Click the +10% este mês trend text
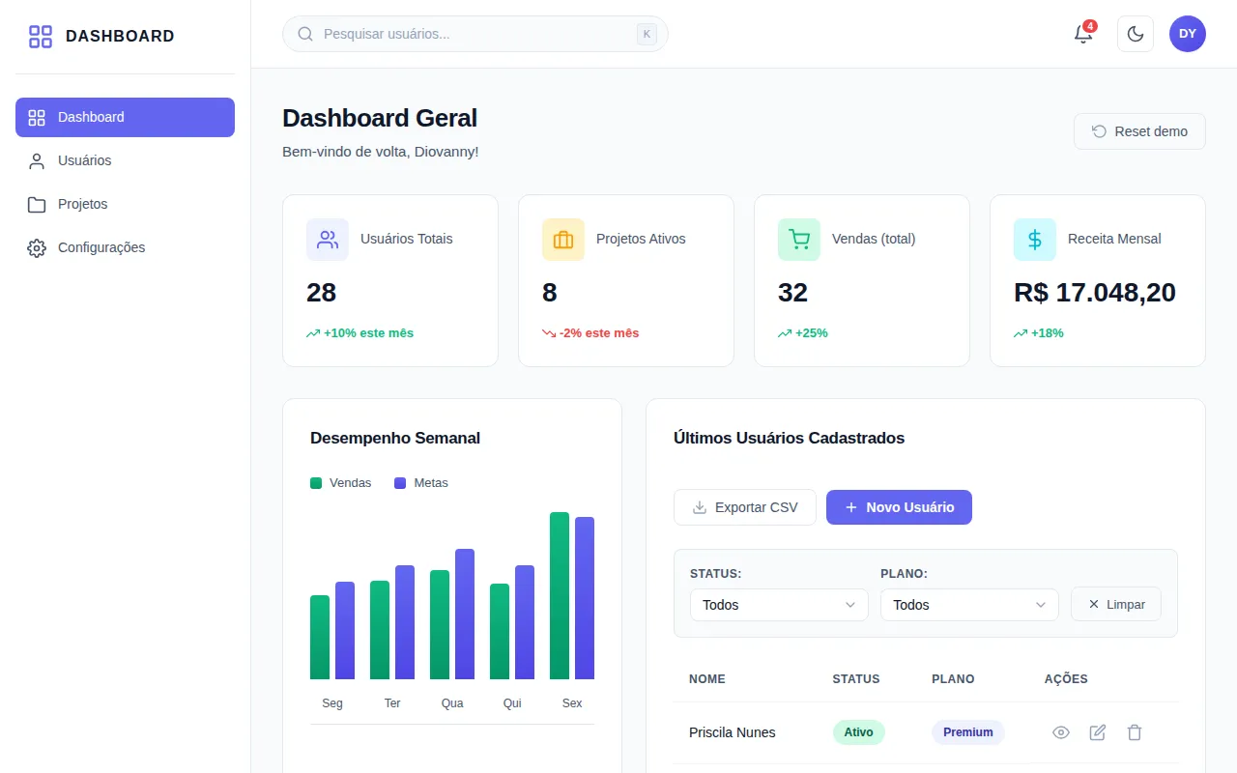The width and height of the screenshot is (1237, 773). coord(368,333)
